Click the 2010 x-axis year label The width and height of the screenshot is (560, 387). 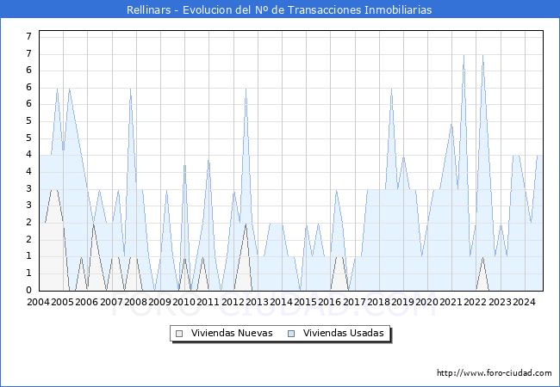[184, 302]
